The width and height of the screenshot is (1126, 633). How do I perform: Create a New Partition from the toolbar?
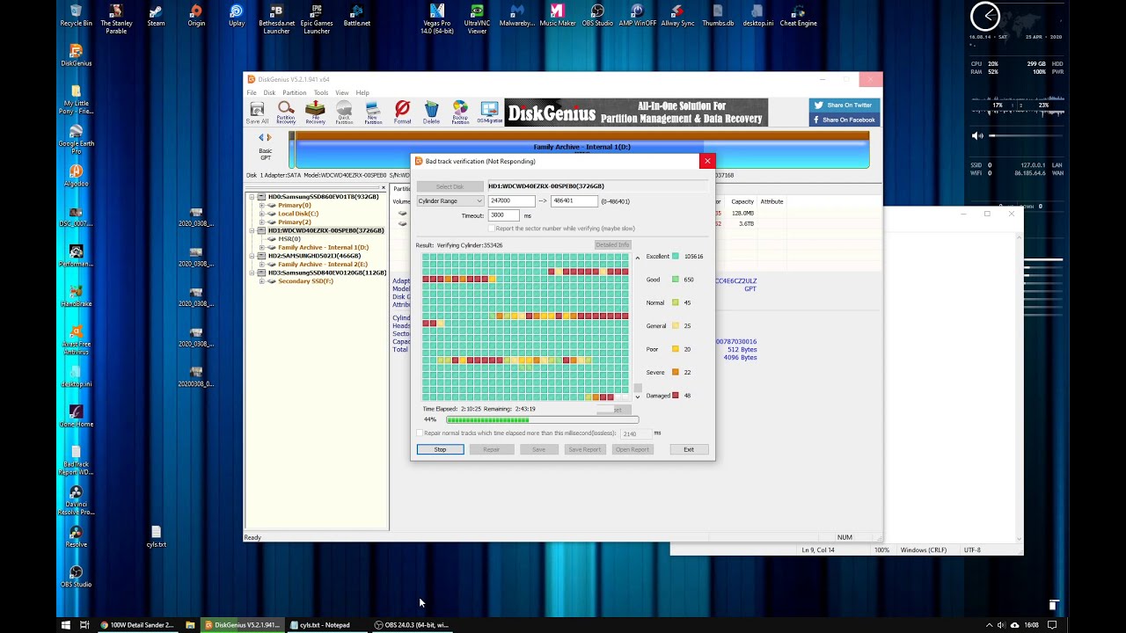[x=373, y=113]
